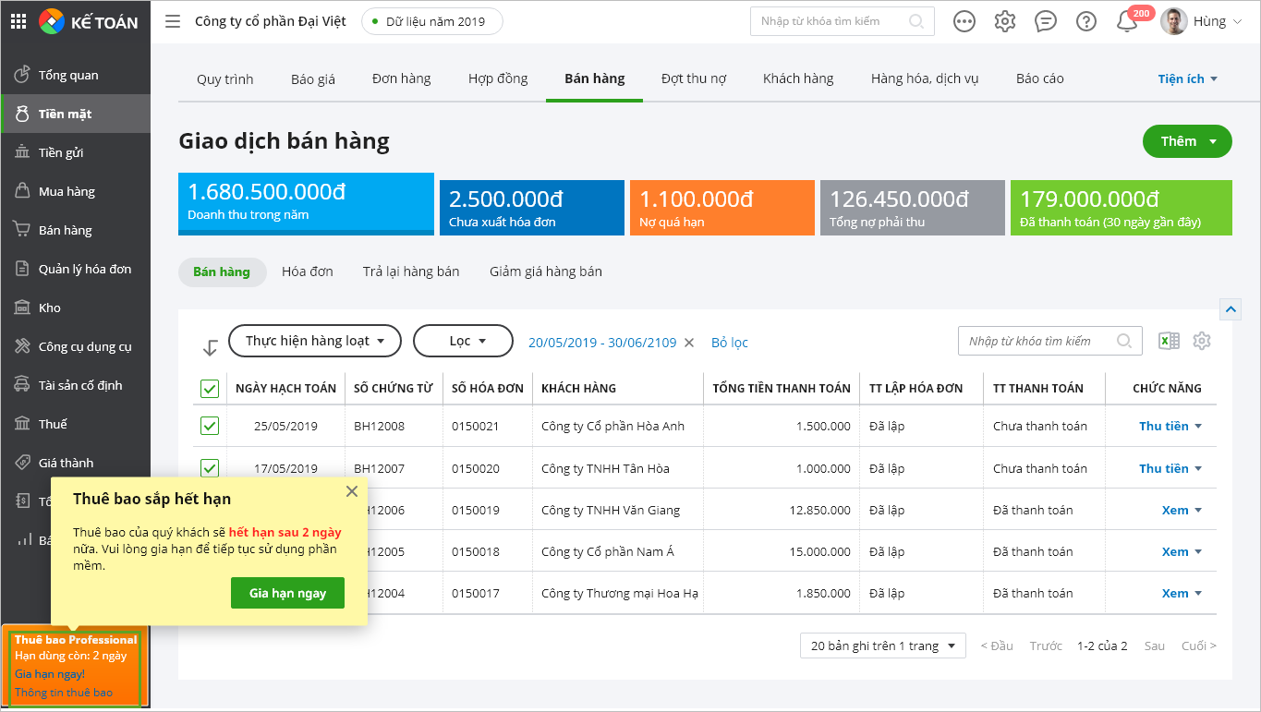Switch to the Hợp đồng tab
Image resolution: width=1261 pixels, height=712 pixels.
(x=498, y=78)
